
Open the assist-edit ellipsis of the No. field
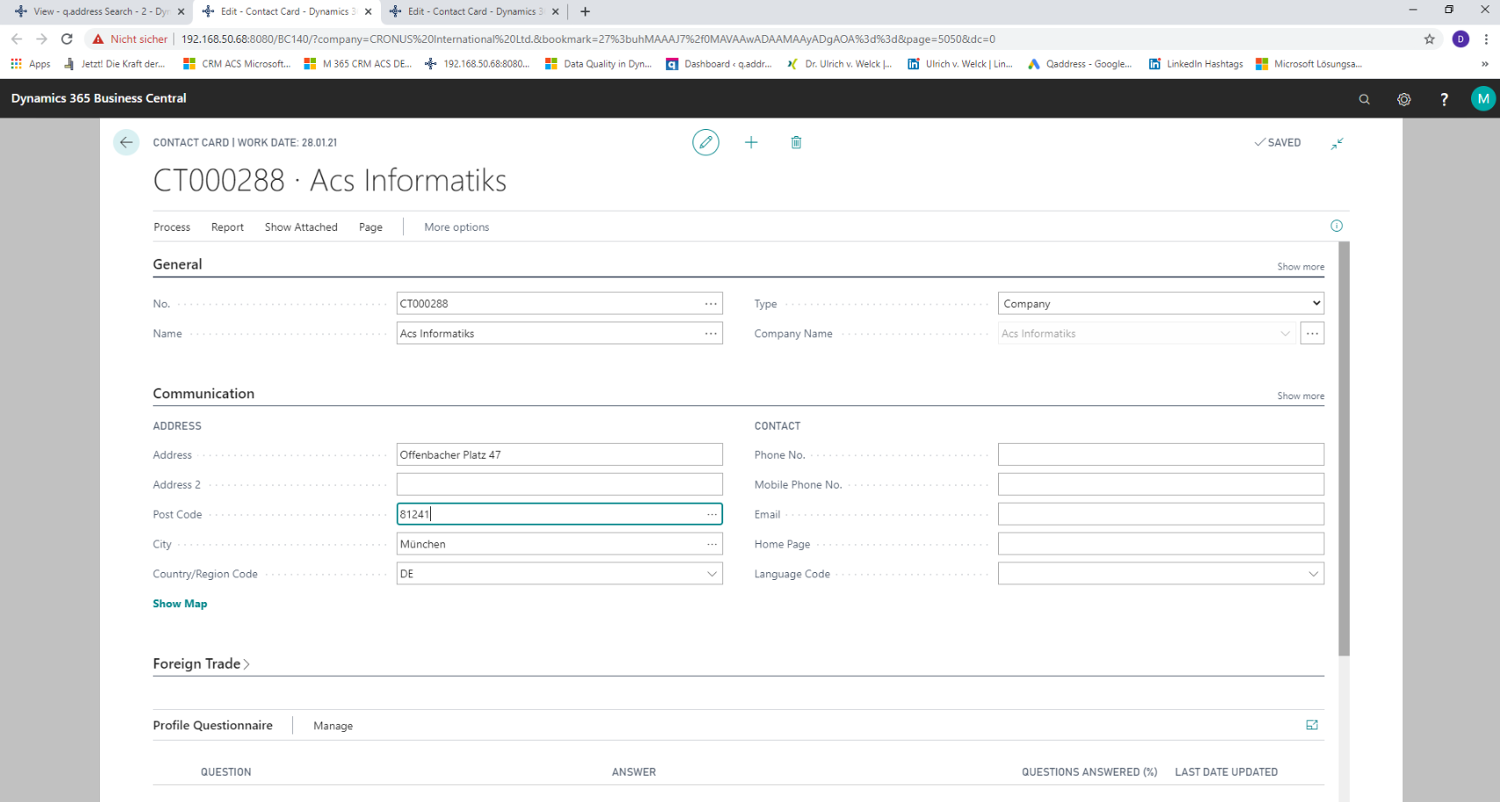(x=711, y=304)
